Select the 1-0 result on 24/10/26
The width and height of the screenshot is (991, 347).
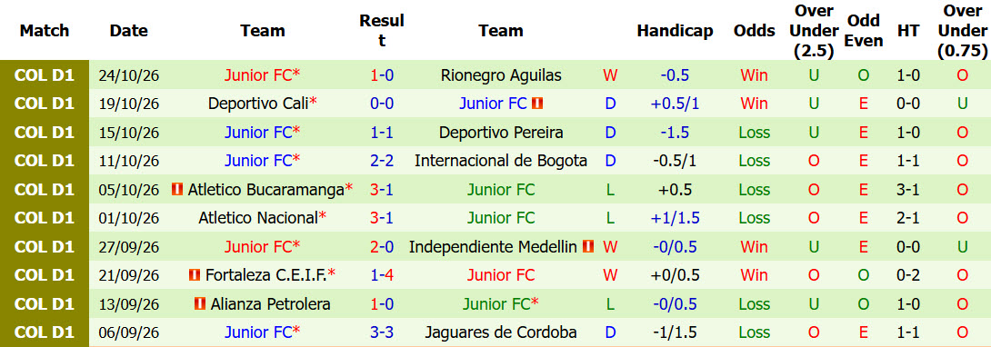(x=382, y=75)
